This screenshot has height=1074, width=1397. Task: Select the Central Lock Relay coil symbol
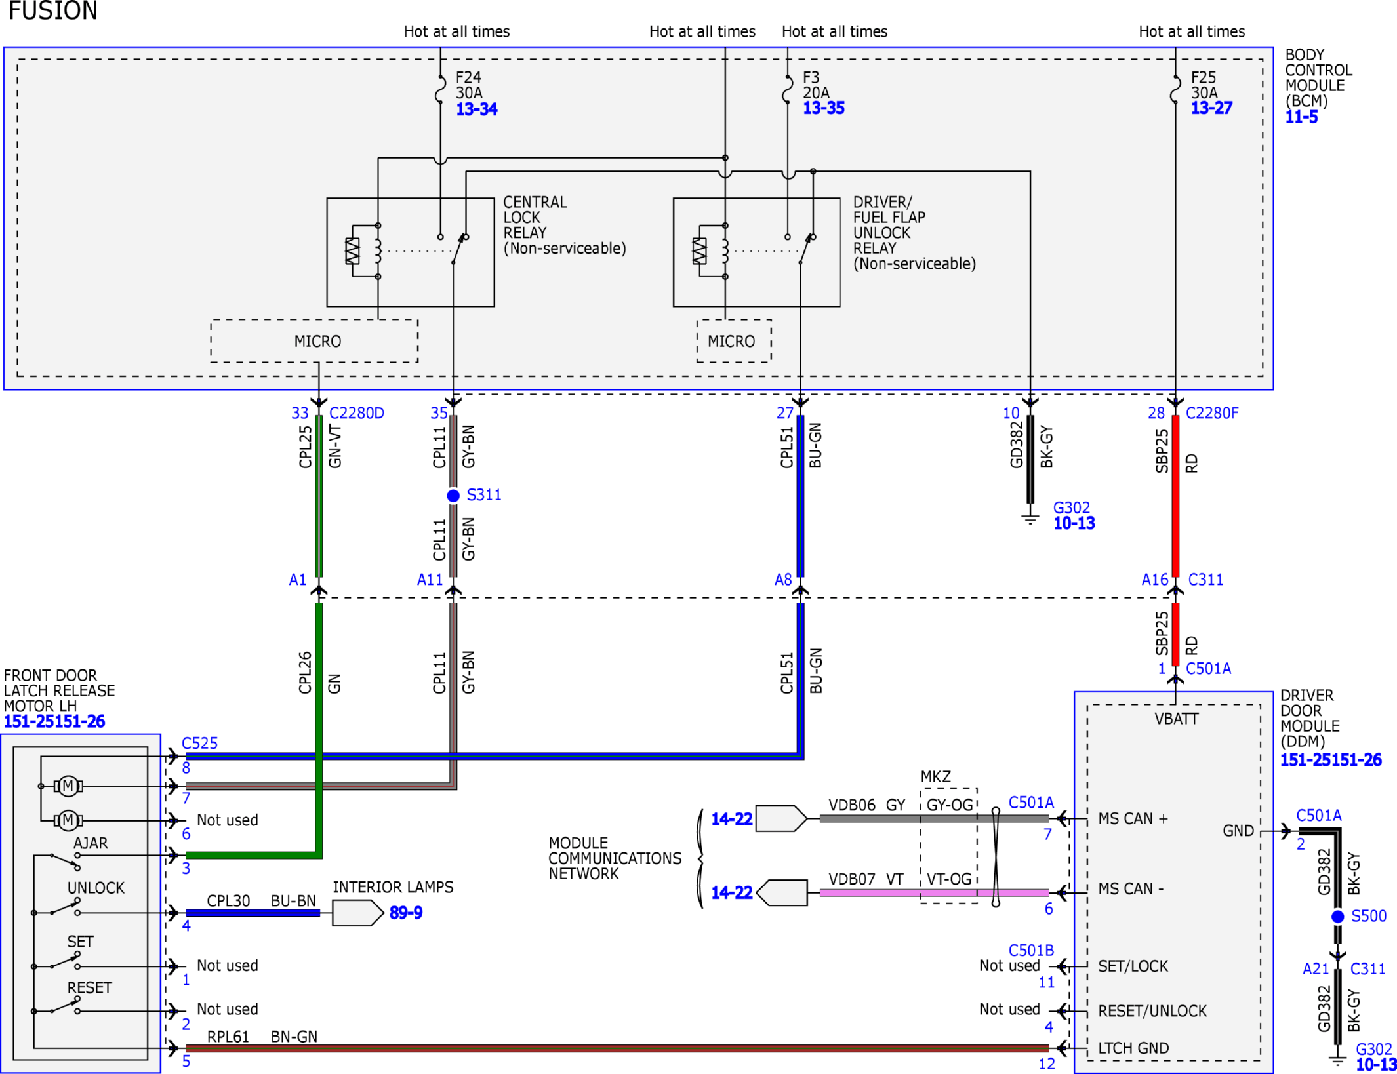coord(363,251)
